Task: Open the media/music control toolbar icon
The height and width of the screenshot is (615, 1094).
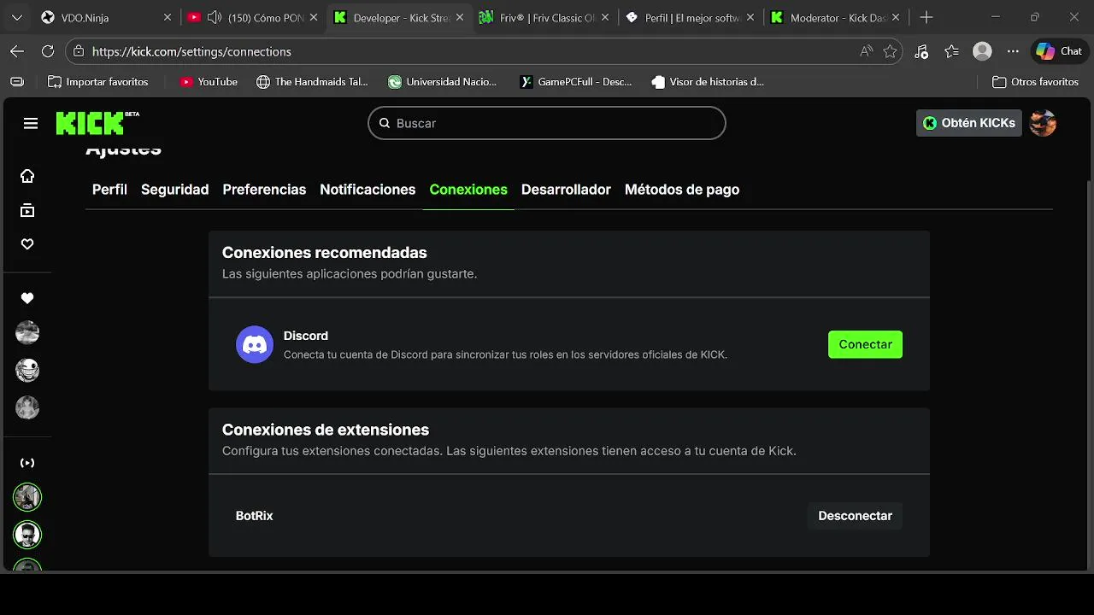Action: [921, 51]
